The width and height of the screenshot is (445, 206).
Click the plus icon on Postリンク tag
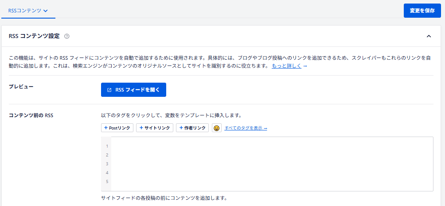[x=106, y=128]
